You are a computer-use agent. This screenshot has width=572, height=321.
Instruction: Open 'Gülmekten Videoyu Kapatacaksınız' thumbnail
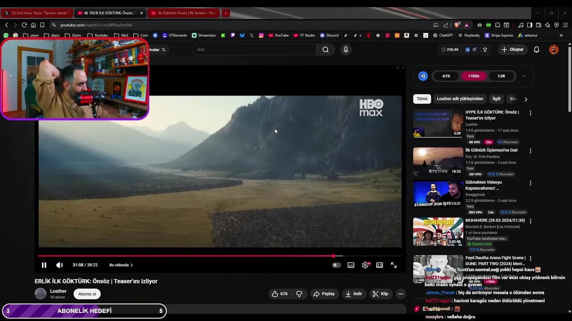(438, 193)
